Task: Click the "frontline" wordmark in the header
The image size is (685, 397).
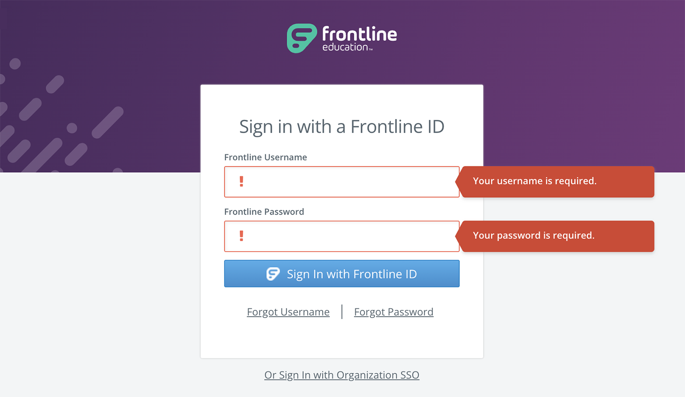Action: point(359,34)
